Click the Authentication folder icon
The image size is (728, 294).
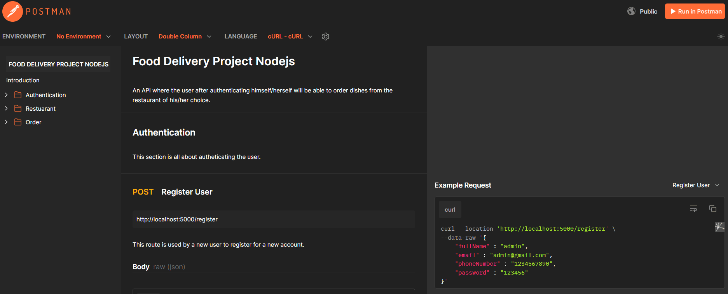point(18,95)
